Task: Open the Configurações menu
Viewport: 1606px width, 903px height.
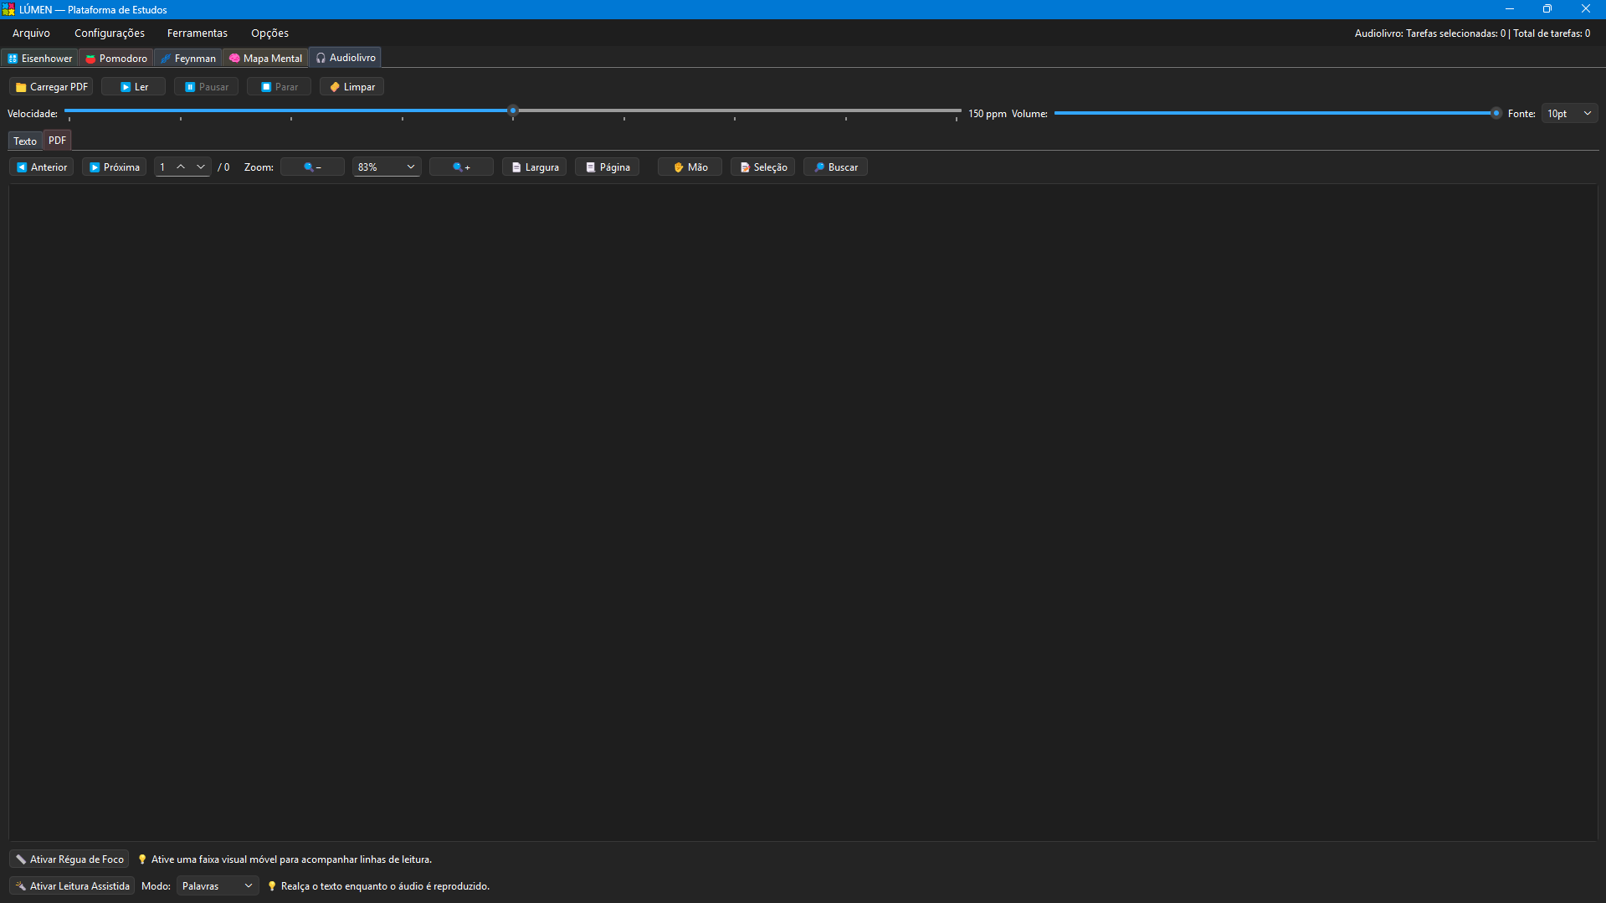Action: 110,33
